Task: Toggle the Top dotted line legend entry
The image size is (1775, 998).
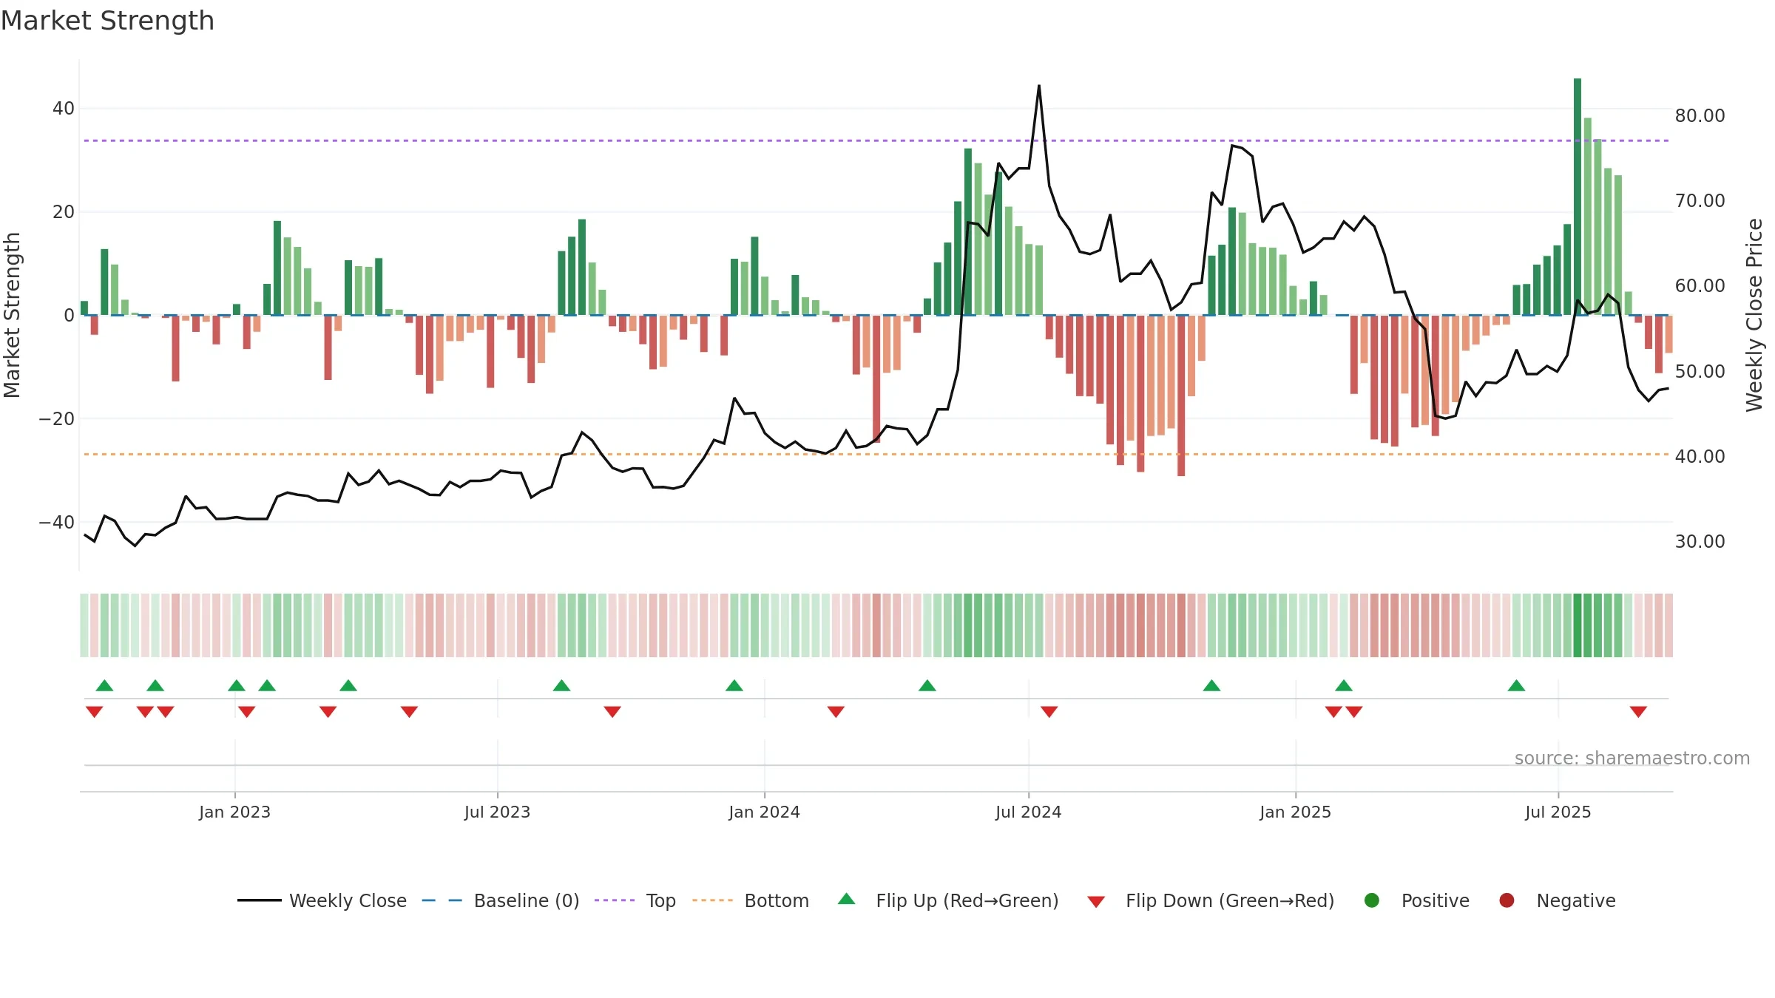Action: tap(635, 900)
